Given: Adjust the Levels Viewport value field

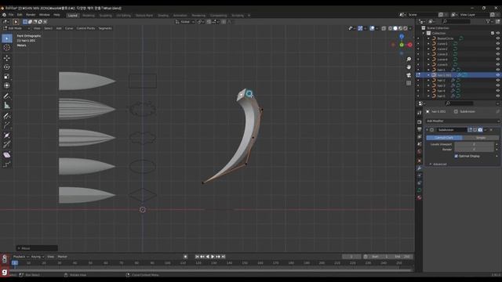Looking at the screenshot, I should 474,144.
